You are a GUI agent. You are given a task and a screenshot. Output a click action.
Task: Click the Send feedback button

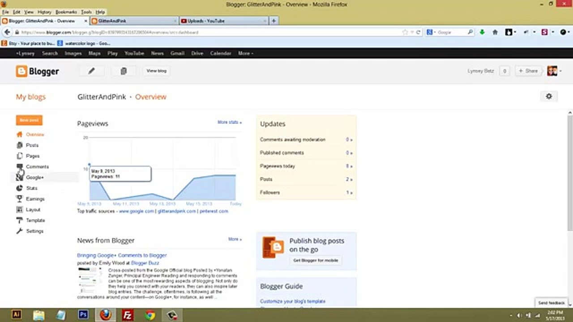tap(552, 303)
